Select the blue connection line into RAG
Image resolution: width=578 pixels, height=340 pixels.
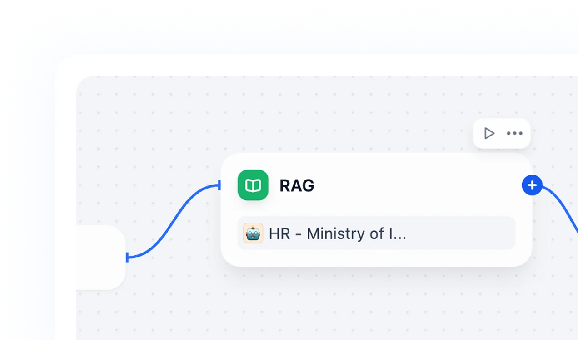[174, 221]
